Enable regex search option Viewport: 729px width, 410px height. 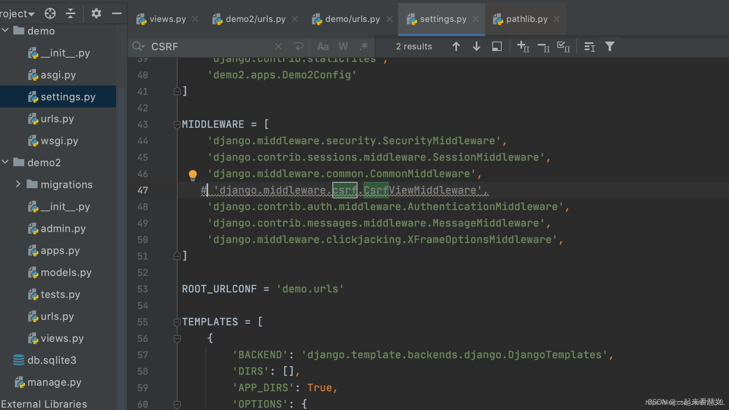(364, 47)
